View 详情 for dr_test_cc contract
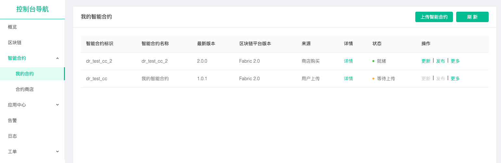The width and height of the screenshot is (501, 163). pyautogui.click(x=348, y=79)
